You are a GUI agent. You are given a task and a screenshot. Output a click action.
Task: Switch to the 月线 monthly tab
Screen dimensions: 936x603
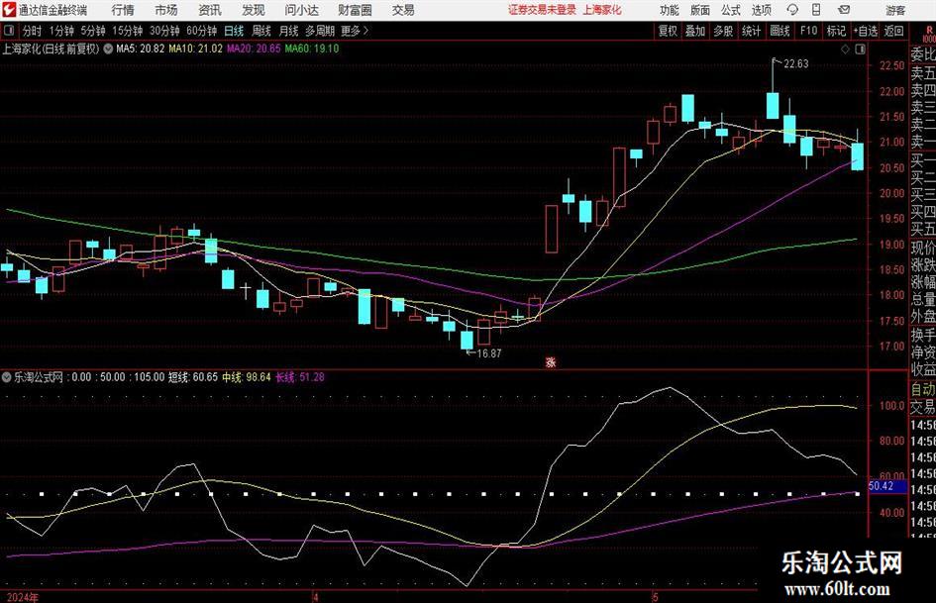point(288,31)
